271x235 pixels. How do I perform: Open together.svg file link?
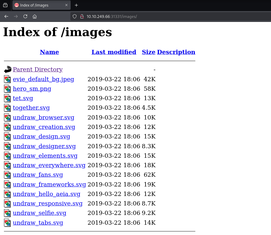click(31, 108)
